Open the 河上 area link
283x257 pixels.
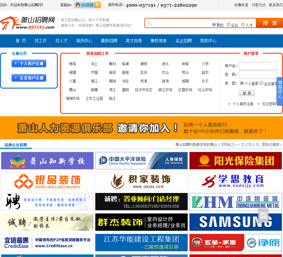click(94, 64)
